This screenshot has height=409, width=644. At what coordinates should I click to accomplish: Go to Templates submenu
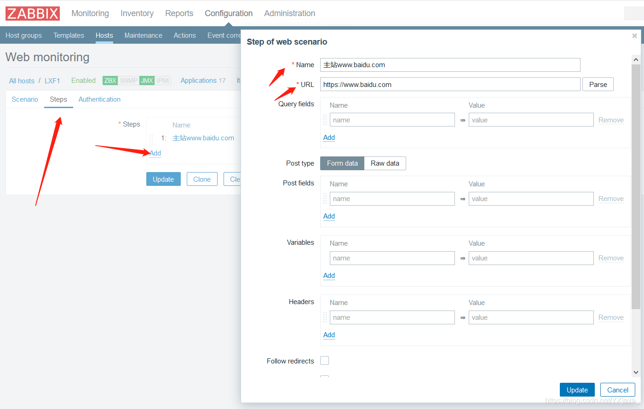tap(69, 35)
